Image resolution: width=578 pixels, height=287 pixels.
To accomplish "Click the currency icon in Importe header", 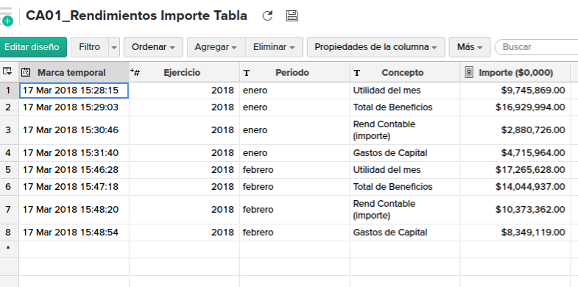I will [x=469, y=73].
